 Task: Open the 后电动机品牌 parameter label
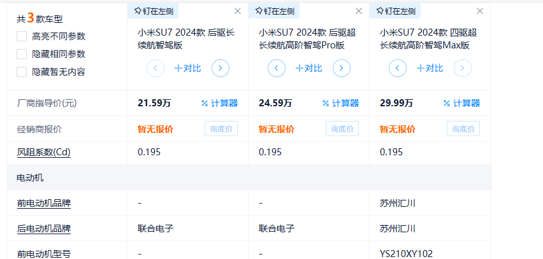coord(44,228)
